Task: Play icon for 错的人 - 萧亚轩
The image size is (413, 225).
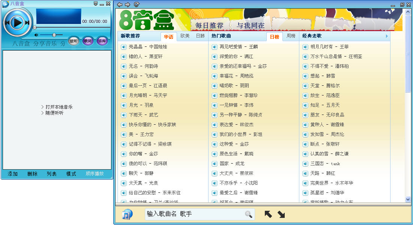Action: [x=124, y=57]
